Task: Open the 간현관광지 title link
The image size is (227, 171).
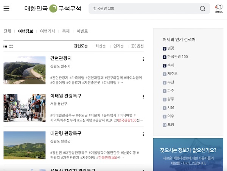Action: tap(61, 58)
